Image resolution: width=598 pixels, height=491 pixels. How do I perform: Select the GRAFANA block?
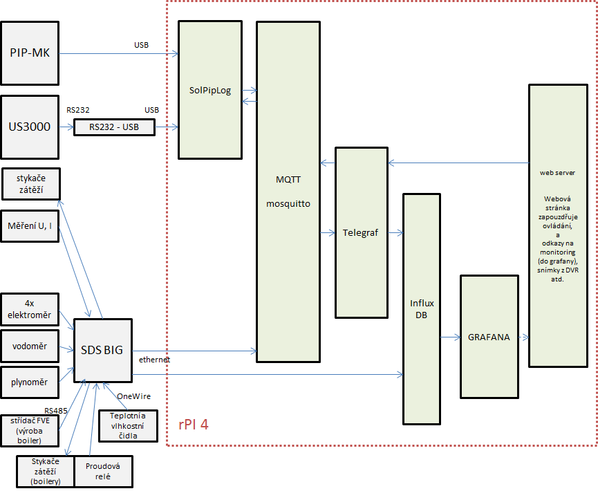coord(489,337)
